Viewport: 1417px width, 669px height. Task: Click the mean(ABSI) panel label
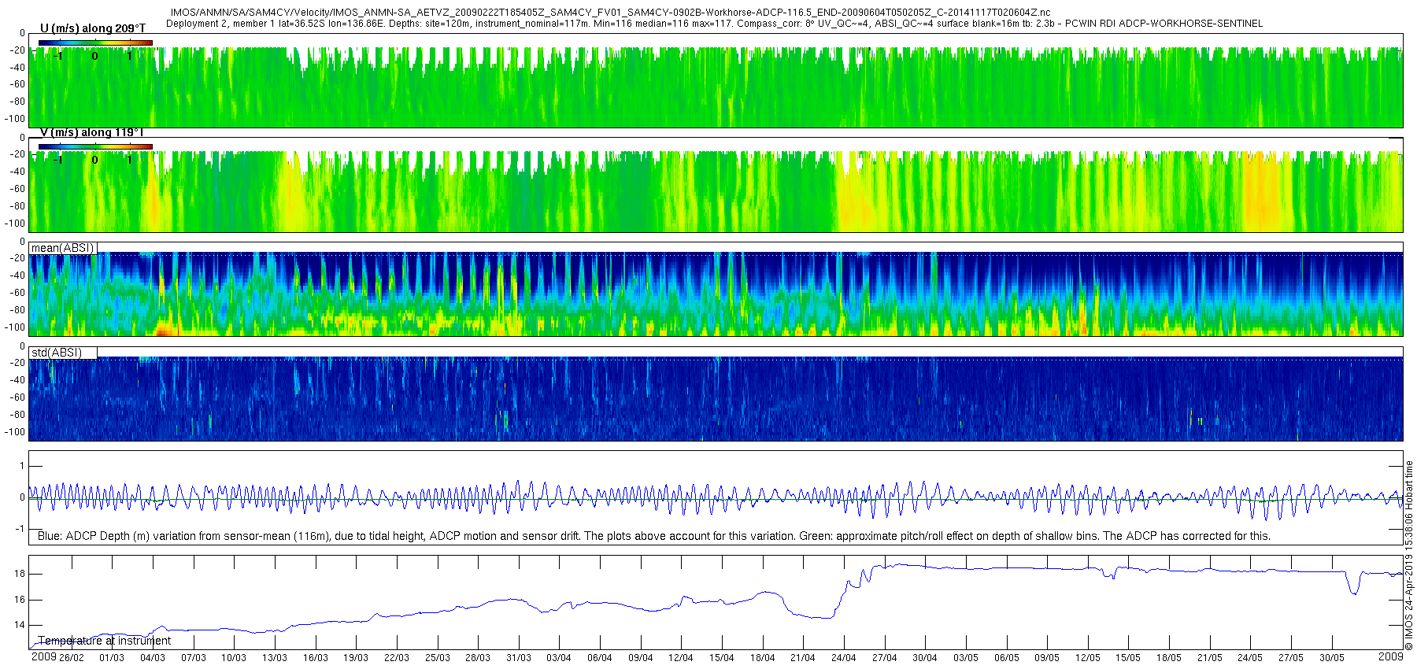tap(63, 248)
